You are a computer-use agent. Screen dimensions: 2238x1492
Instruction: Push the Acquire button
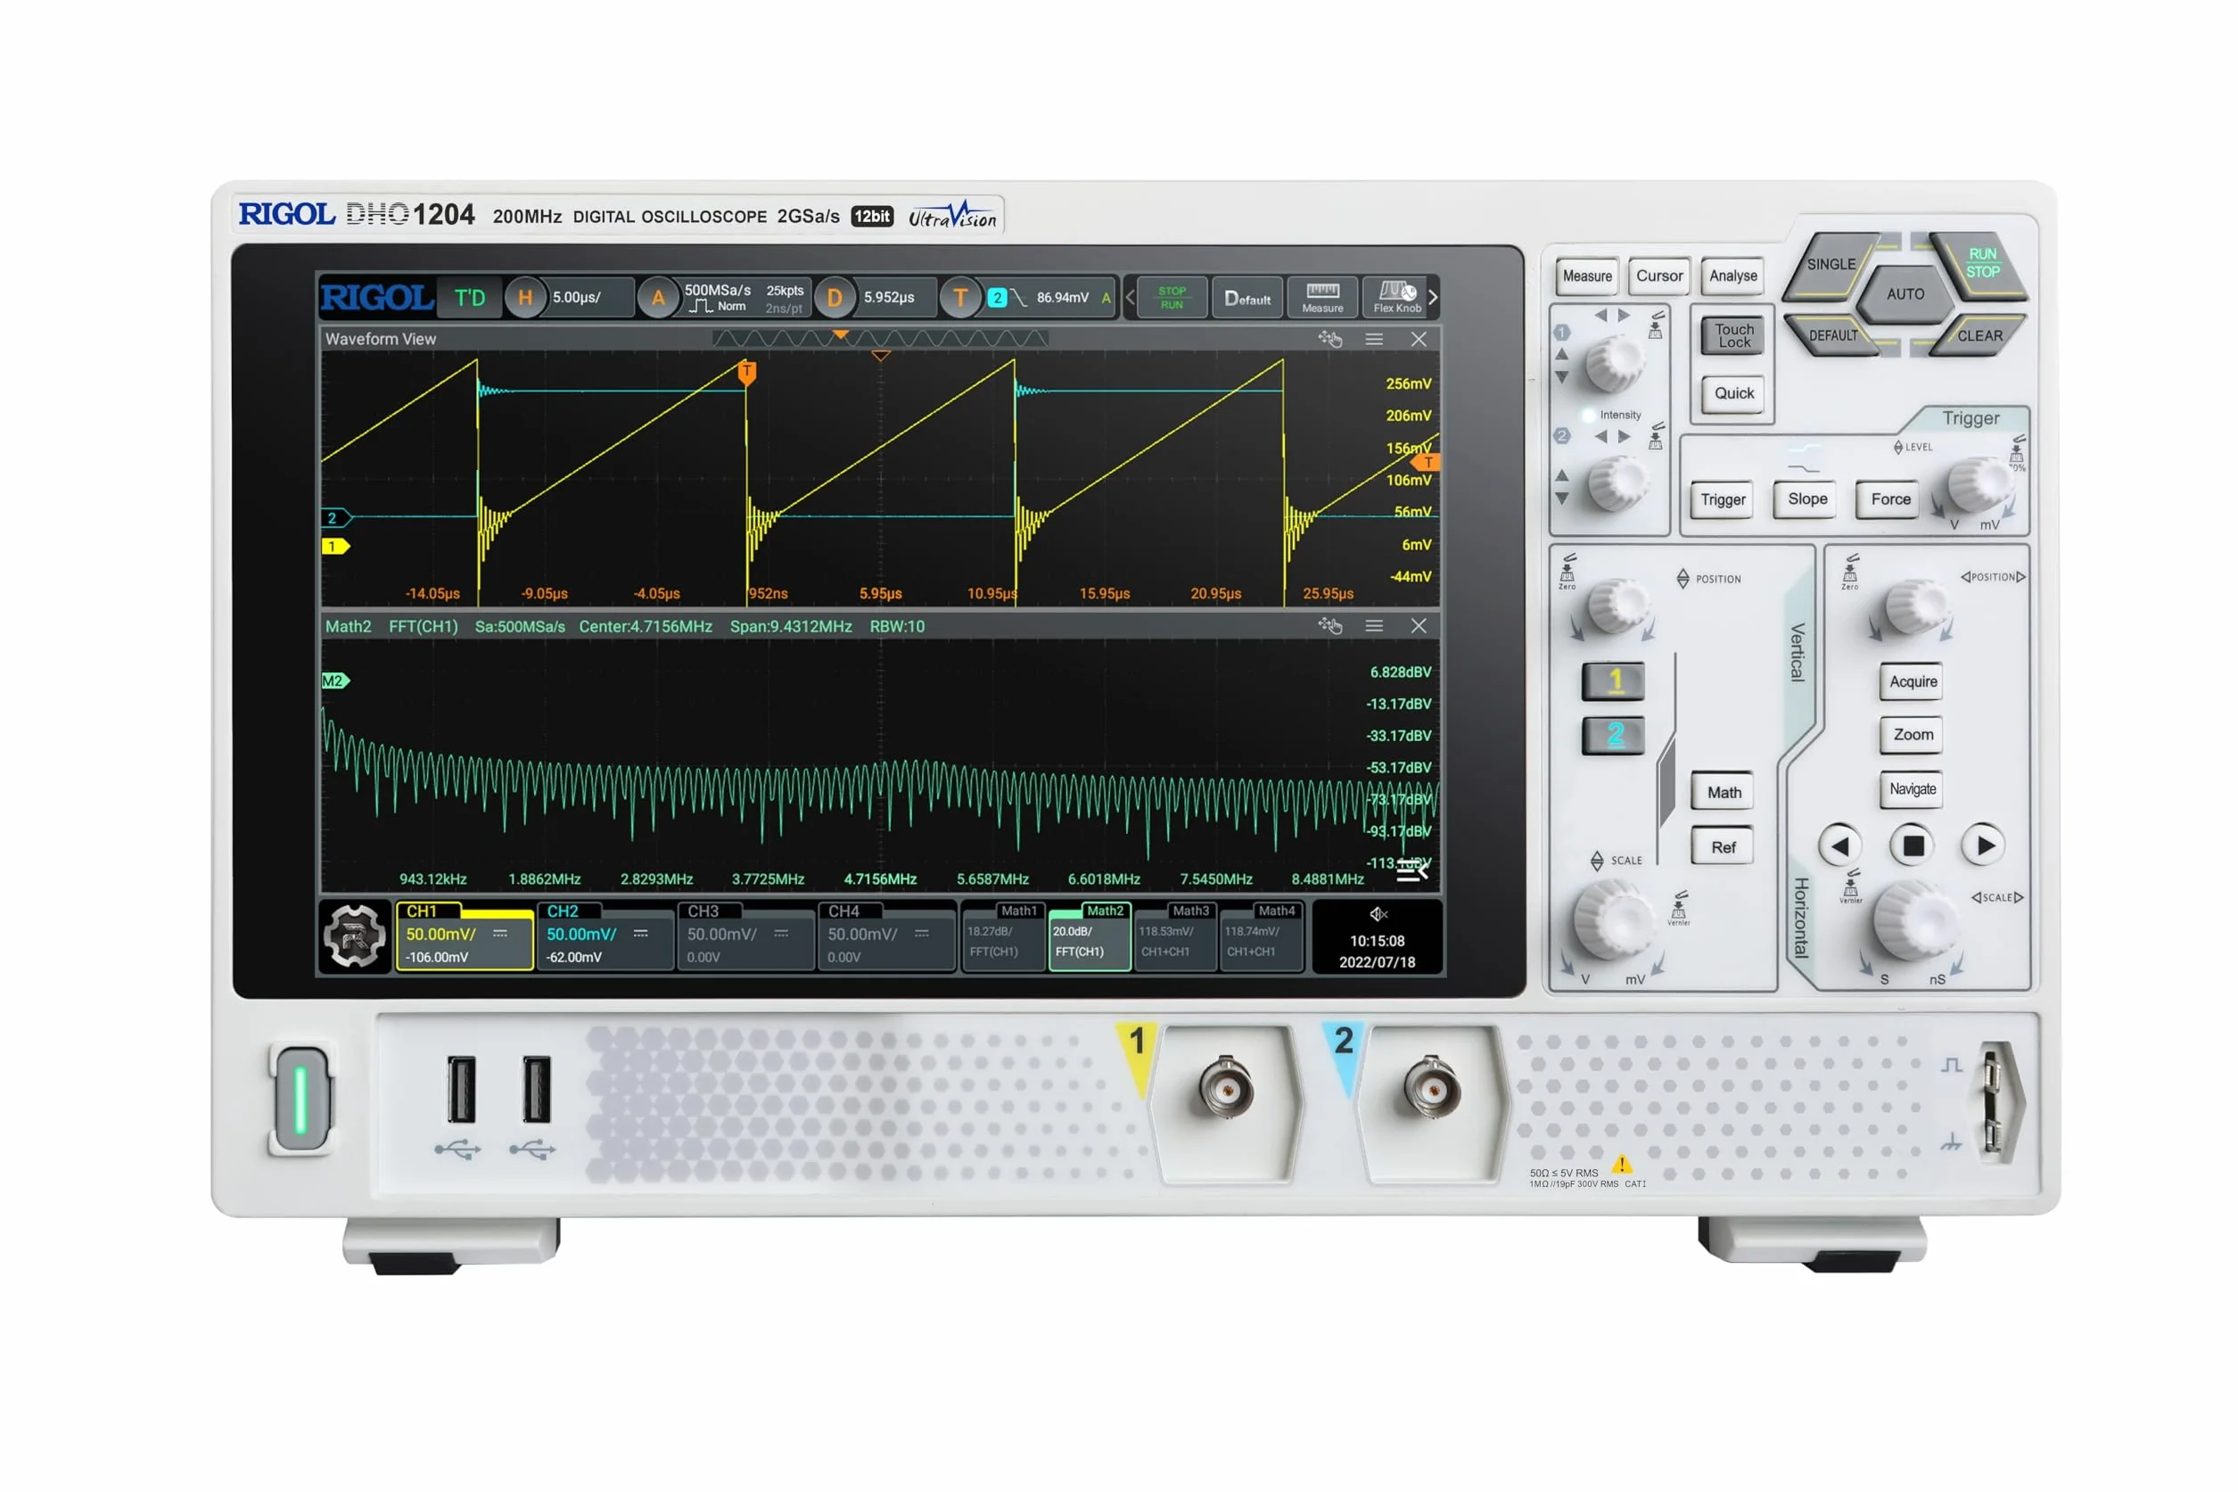tap(1912, 681)
